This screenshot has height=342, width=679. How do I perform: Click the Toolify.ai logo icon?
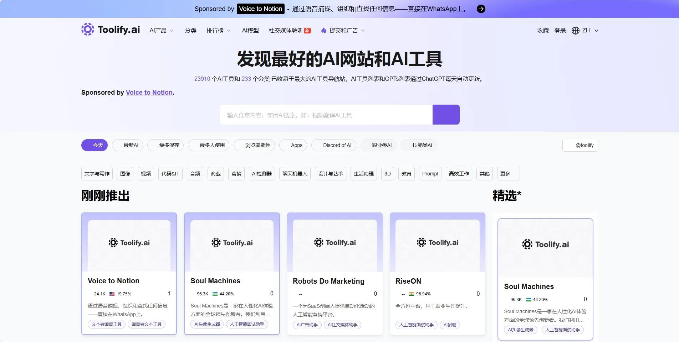tap(87, 29)
